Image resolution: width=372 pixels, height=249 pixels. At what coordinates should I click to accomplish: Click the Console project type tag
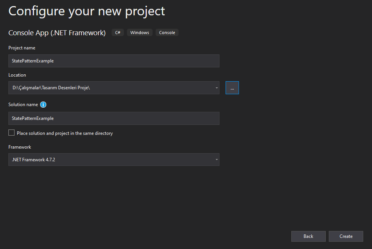167,33
